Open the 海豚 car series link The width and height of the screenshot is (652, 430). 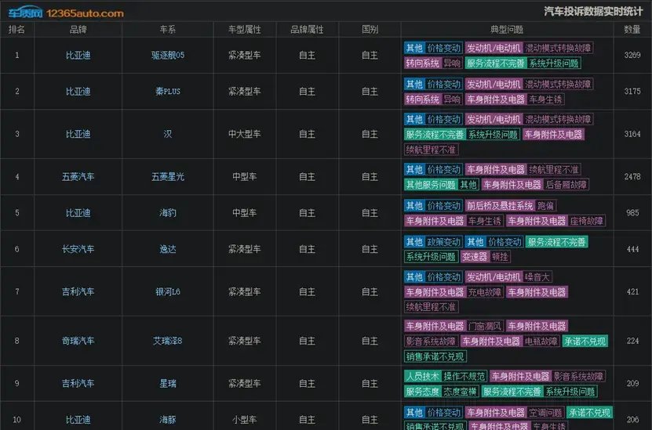(168, 420)
